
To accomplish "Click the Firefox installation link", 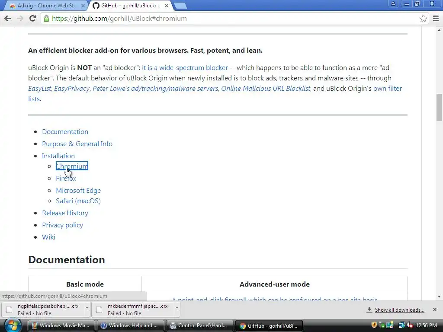I will click(66, 179).
